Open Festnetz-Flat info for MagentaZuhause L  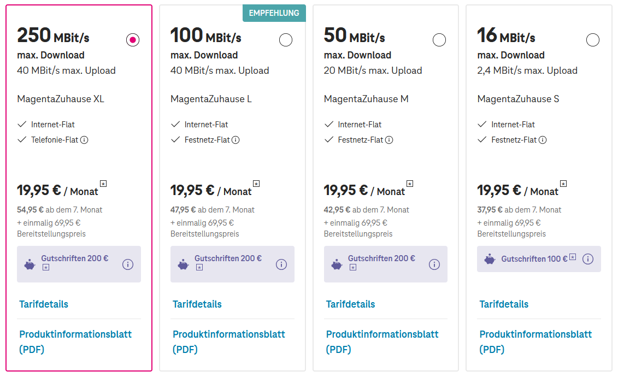pyautogui.click(x=236, y=140)
